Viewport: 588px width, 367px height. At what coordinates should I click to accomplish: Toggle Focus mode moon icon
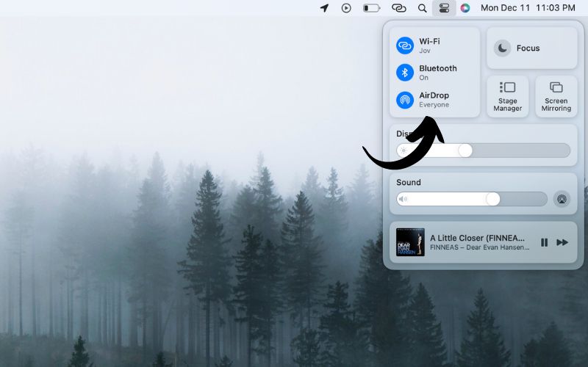click(x=502, y=48)
